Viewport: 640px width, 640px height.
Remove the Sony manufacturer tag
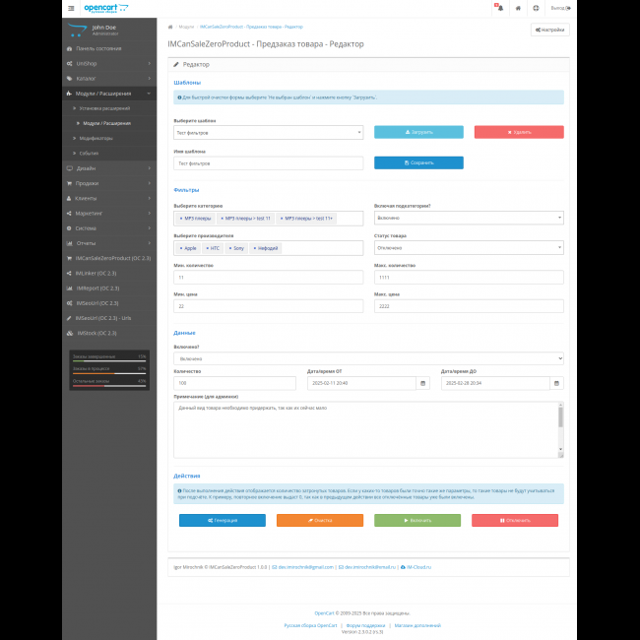tap(229, 248)
